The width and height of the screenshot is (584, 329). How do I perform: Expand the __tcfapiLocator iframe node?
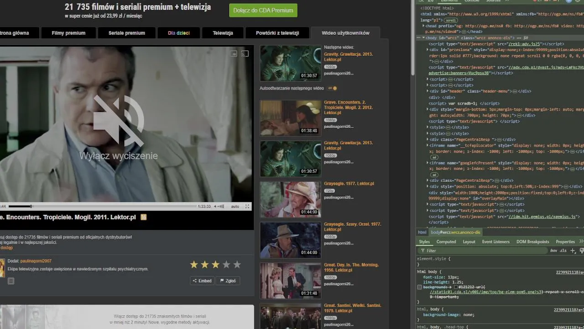coord(428,145)
